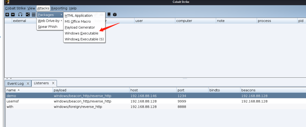Screen dimensions: 306x127
Task: Select Windows Executable (S) entry
Action: [84, 39]
